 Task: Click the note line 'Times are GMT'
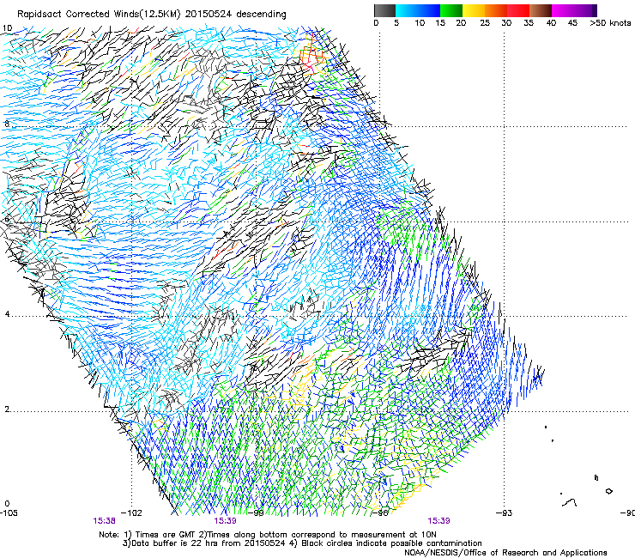[166, 535]
